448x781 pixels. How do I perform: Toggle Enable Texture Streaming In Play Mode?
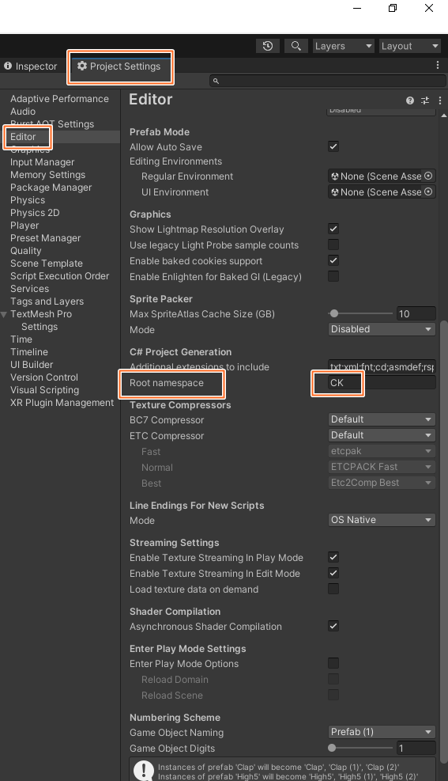click(x=333, y=557)
